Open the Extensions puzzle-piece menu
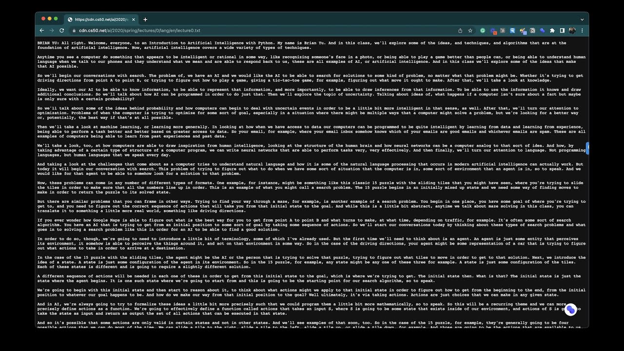This screenshot has height=351, width=624. coord(552,30)
